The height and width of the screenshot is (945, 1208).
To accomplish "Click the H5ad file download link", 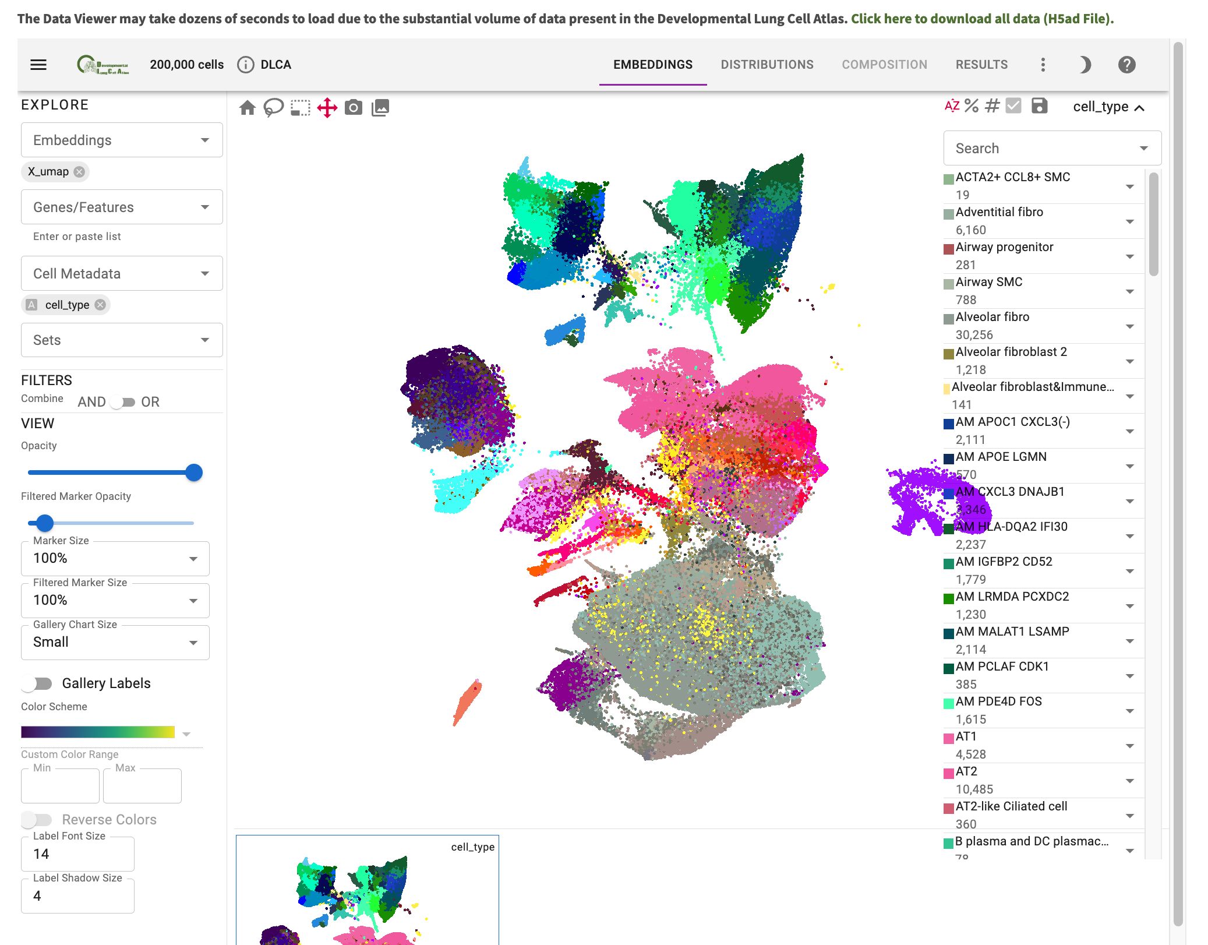I will pyautogui.click(x=982, y=19).
